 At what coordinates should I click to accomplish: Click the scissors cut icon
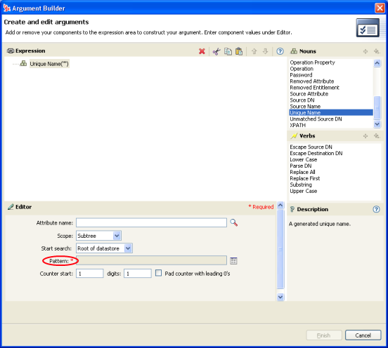[x=216, y=51]
